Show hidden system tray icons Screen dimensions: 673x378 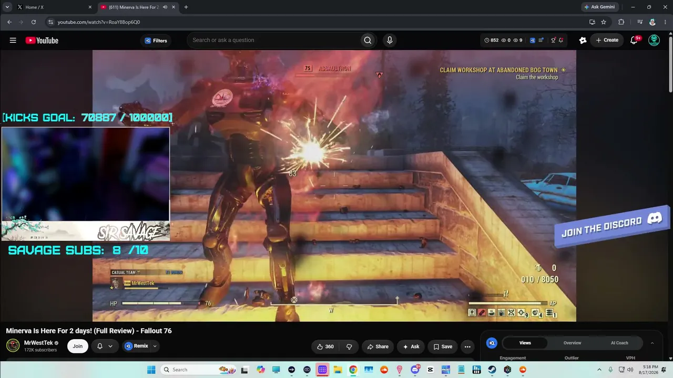pos(599,370)
